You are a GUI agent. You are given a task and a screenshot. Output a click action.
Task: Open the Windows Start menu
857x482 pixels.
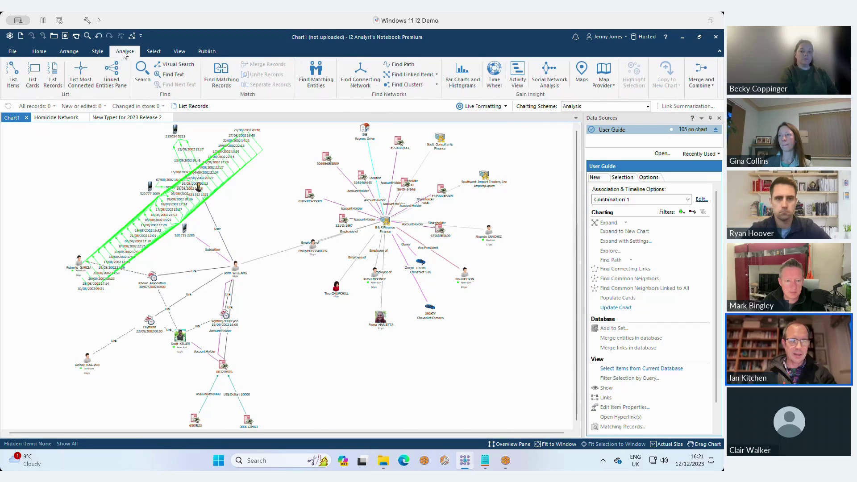[218, 461]
